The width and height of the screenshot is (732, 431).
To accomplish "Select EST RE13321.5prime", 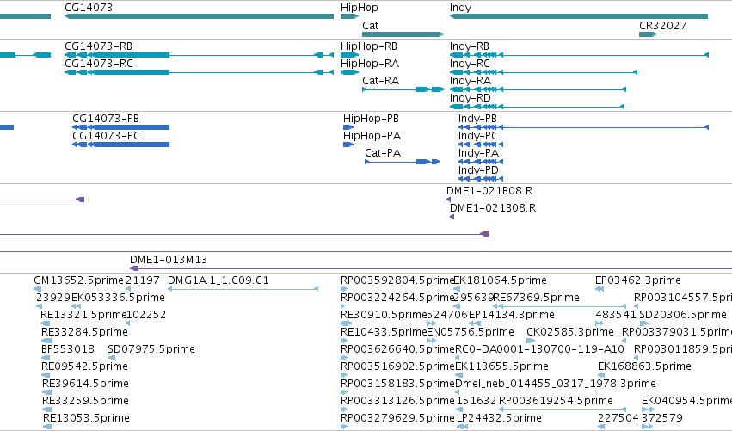I will [83, 315].
